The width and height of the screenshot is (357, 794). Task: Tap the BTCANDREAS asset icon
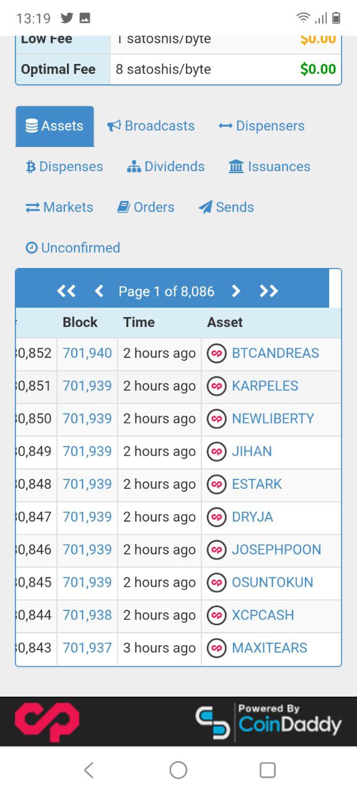tap(216, 354)
